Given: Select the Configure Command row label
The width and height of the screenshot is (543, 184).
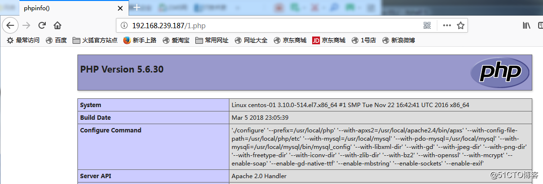Looking at the screenshot, I should pyautogui.click(x=111, y=130).
